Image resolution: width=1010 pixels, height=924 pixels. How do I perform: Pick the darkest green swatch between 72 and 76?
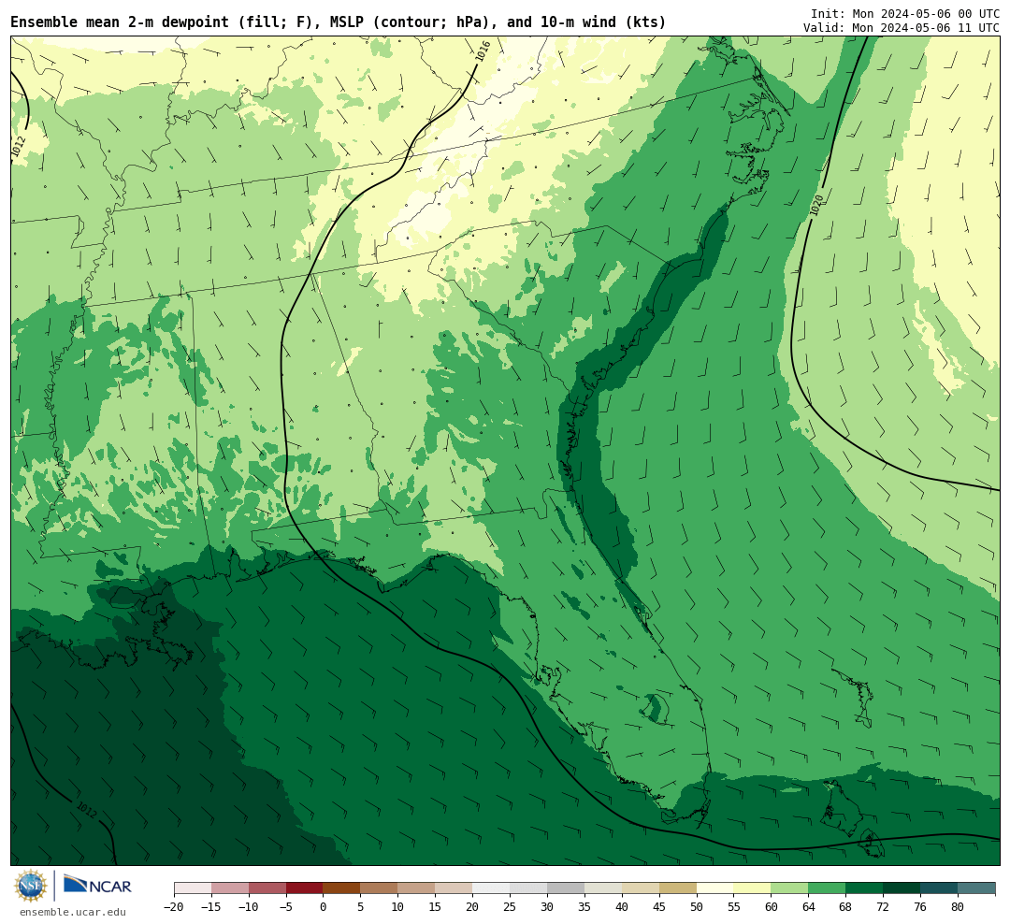coord(902,888)
